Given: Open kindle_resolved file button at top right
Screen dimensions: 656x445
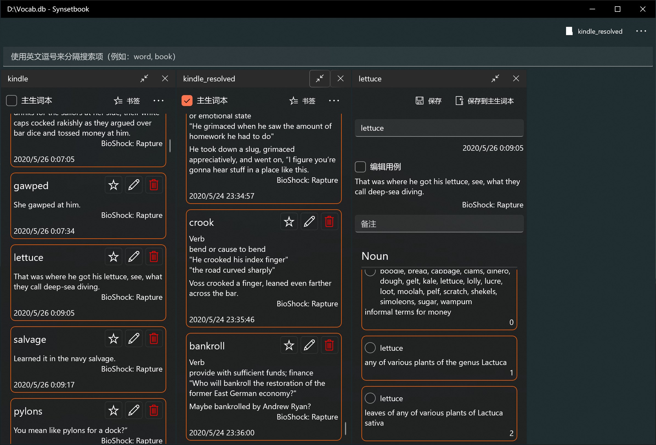Looking at the screenshot, I should pos(594,31).
